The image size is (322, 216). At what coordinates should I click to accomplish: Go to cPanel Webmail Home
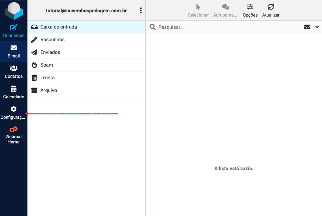[14, 135]
